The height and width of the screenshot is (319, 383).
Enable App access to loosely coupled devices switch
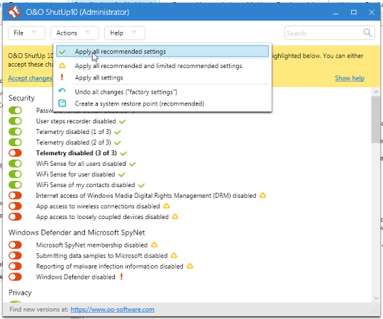click(15, 216)
